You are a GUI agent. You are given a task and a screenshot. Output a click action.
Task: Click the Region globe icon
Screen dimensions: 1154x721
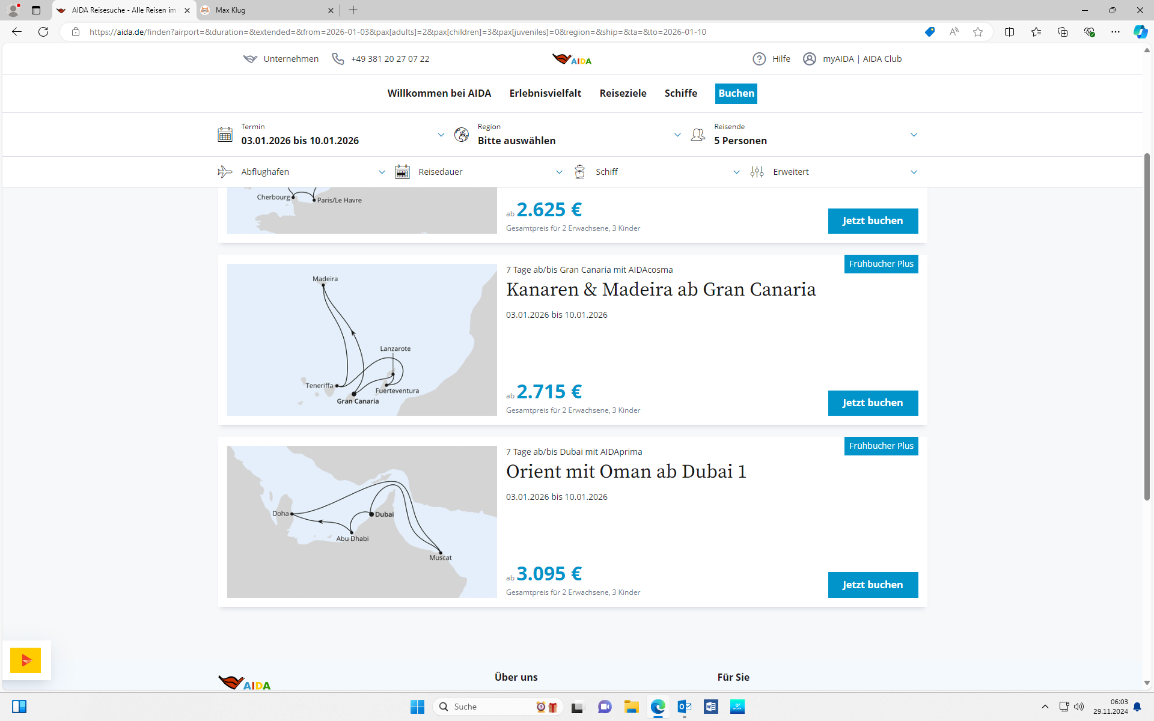click(462, 135)
